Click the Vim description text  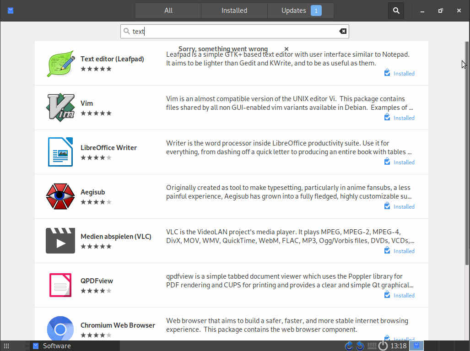tap(290, 103)
